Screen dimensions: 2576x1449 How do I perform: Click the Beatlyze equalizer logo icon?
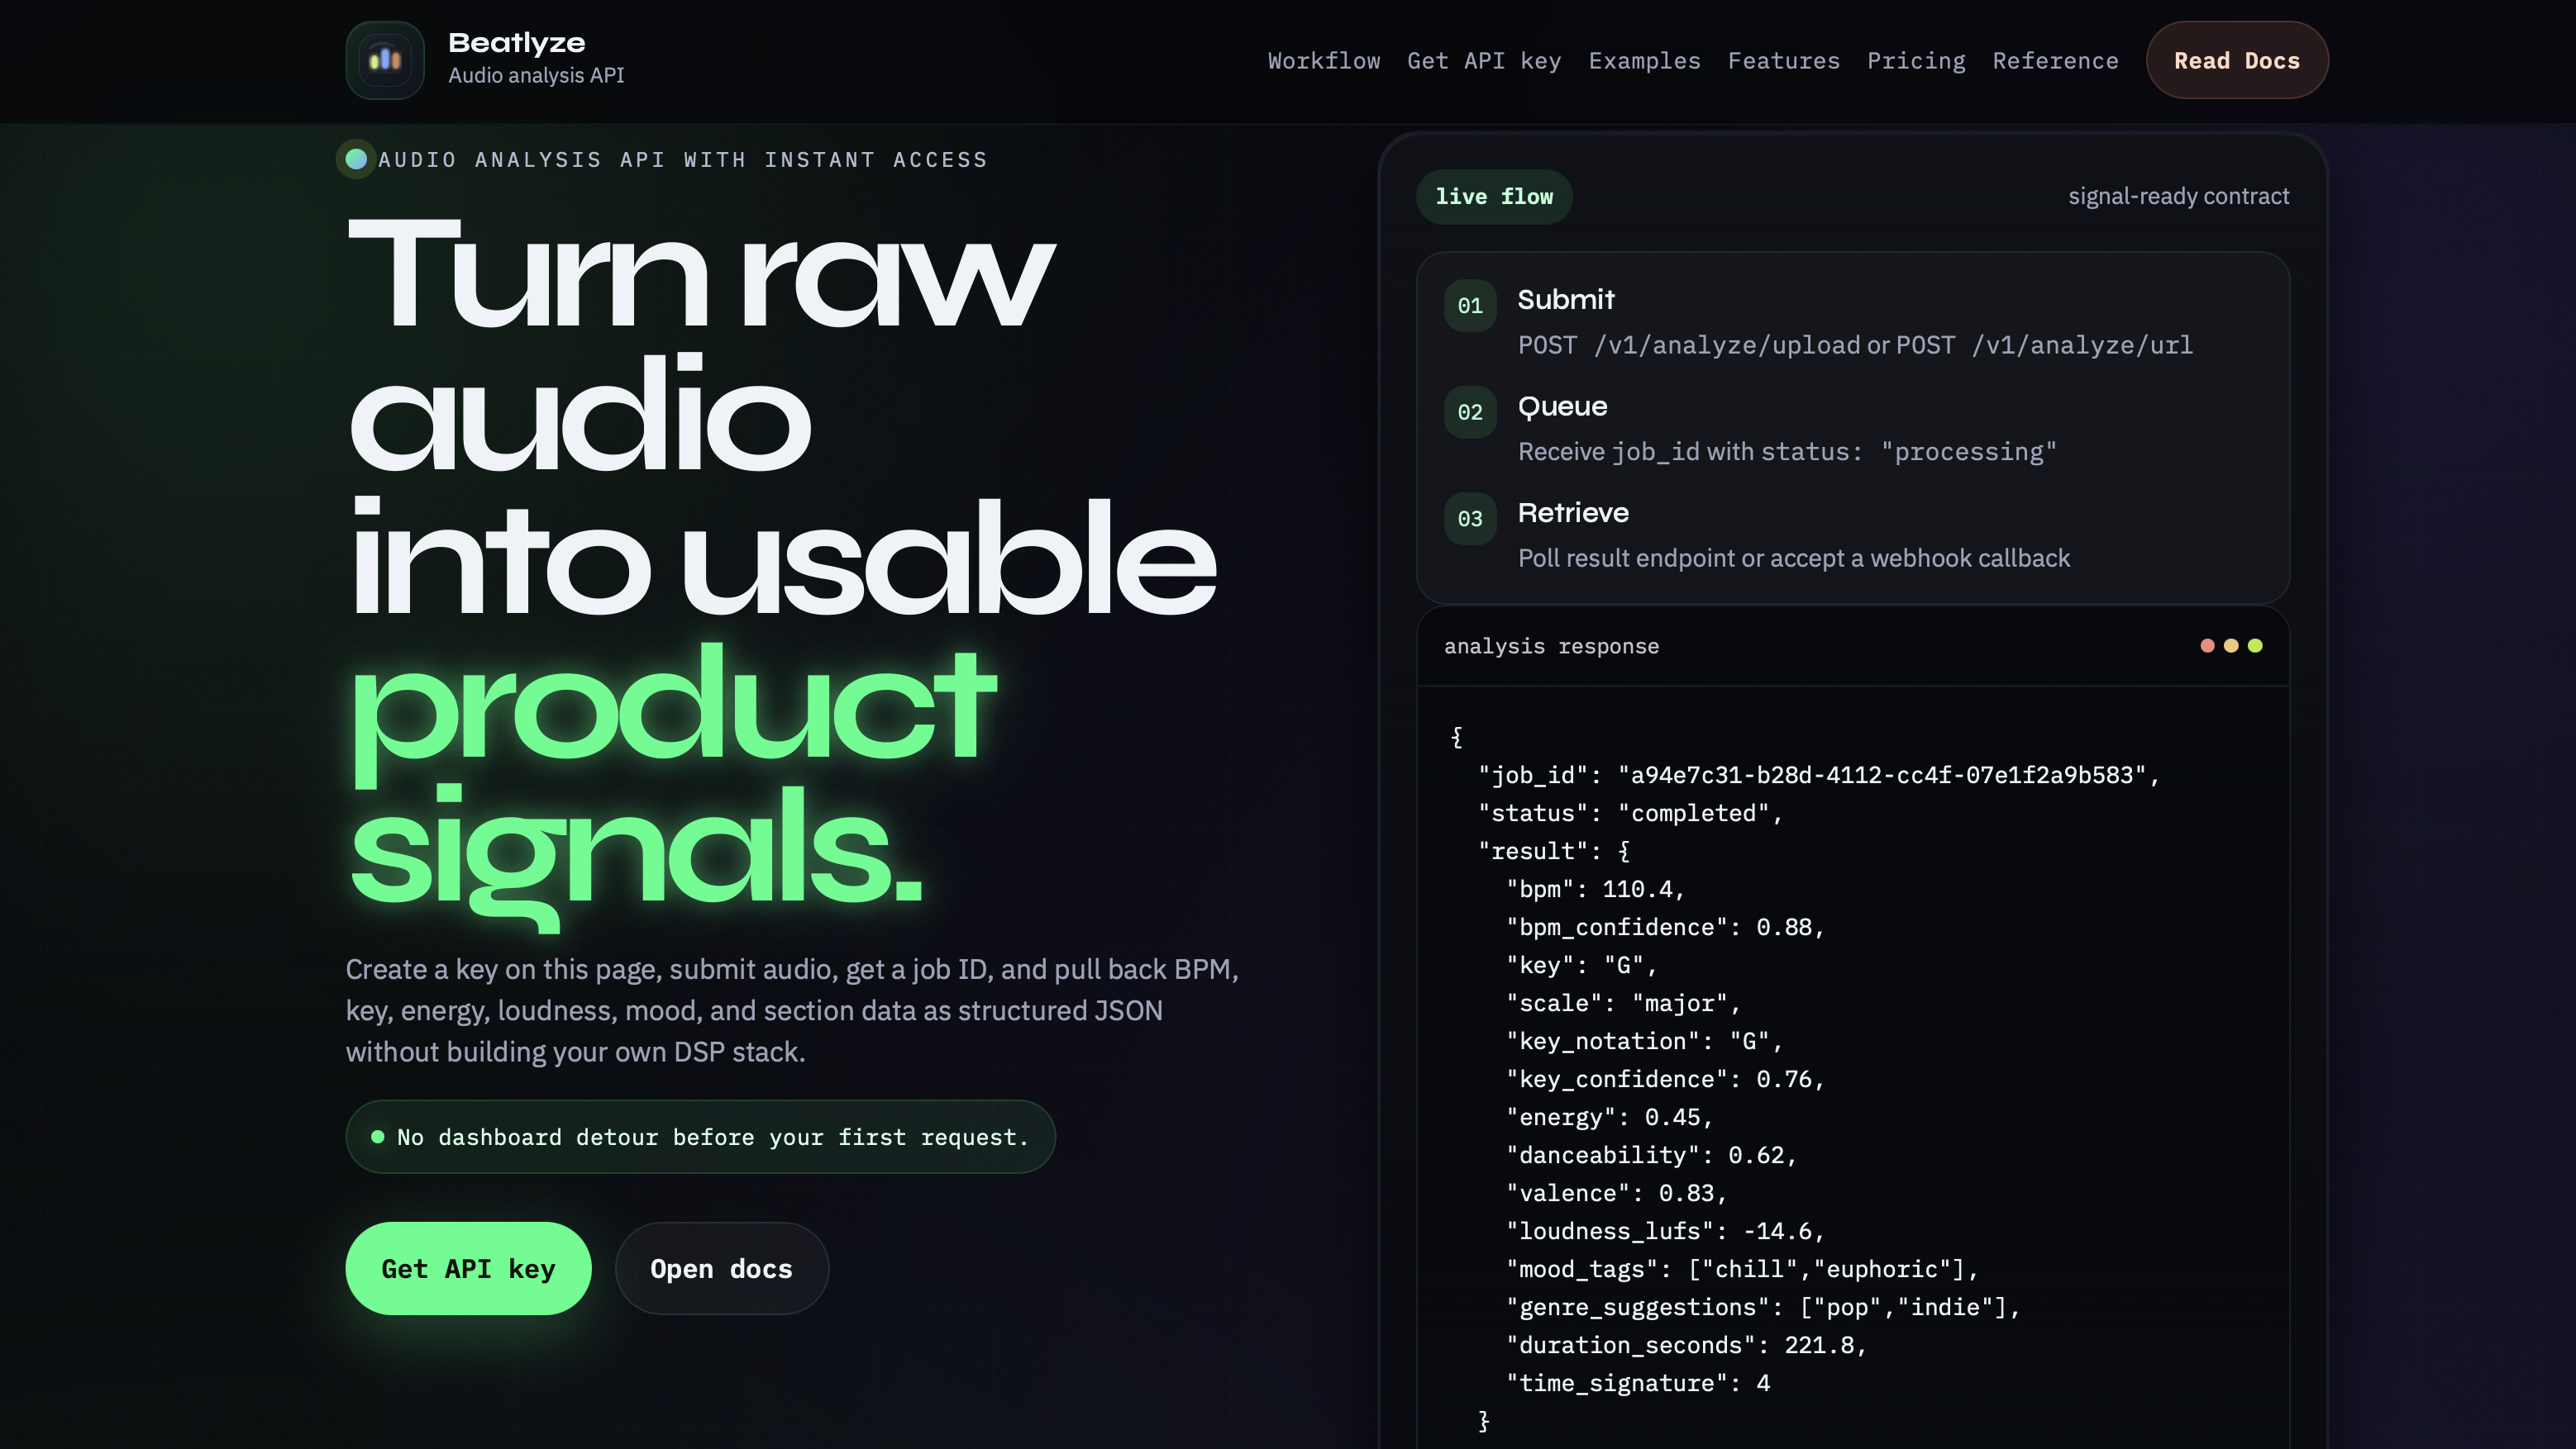[385, 60]
